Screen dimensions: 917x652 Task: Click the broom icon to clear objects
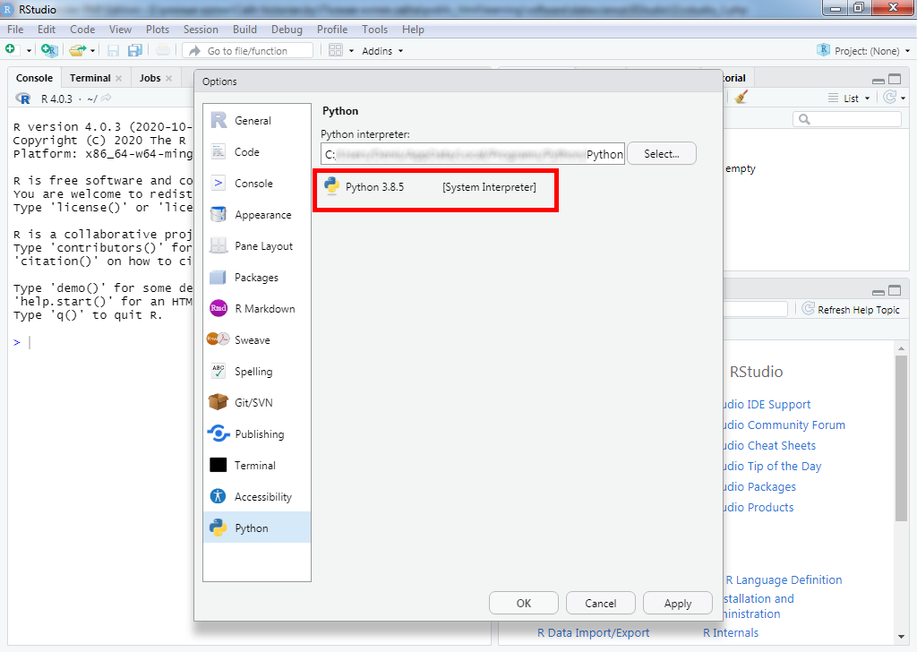pyautogui.click(x=741, y=98)
